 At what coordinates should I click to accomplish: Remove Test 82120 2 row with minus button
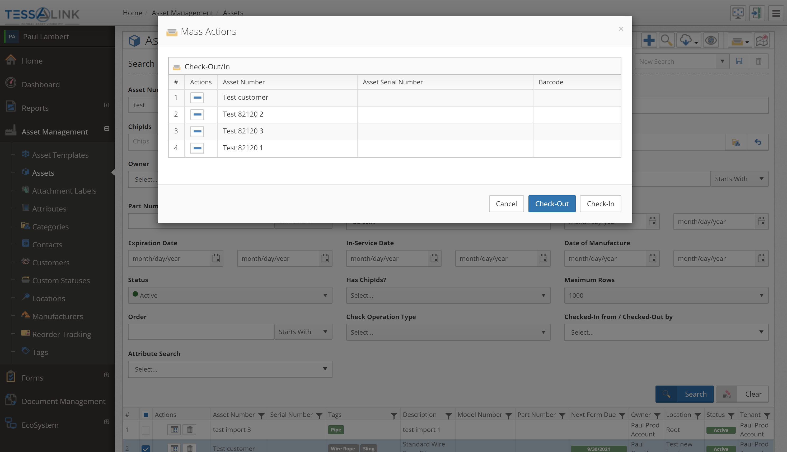point(197,114)
